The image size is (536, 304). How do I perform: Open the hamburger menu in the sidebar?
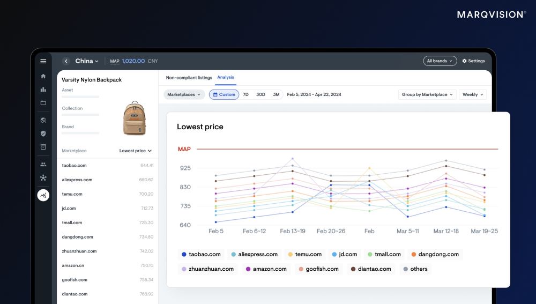click(43, 61)
